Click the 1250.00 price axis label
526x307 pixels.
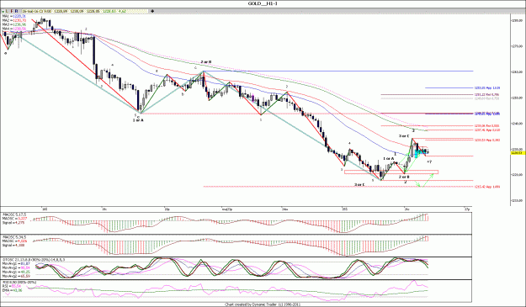click(518, 98)
